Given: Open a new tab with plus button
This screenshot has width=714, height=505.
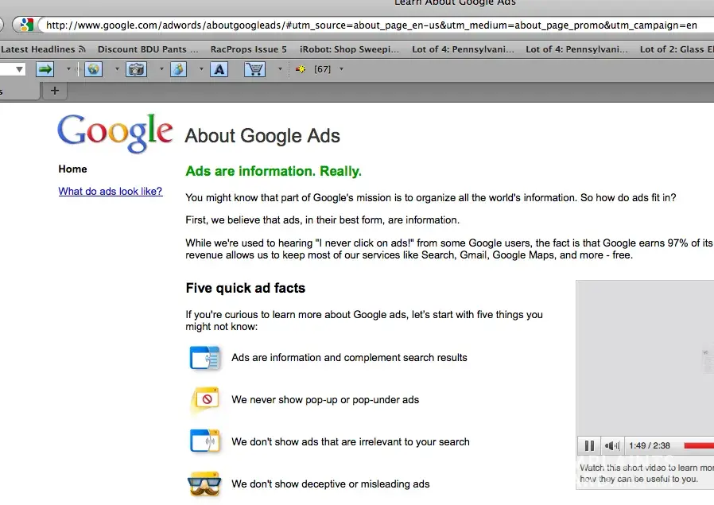Looking at the screenshot, I should [x=55, y=91].
